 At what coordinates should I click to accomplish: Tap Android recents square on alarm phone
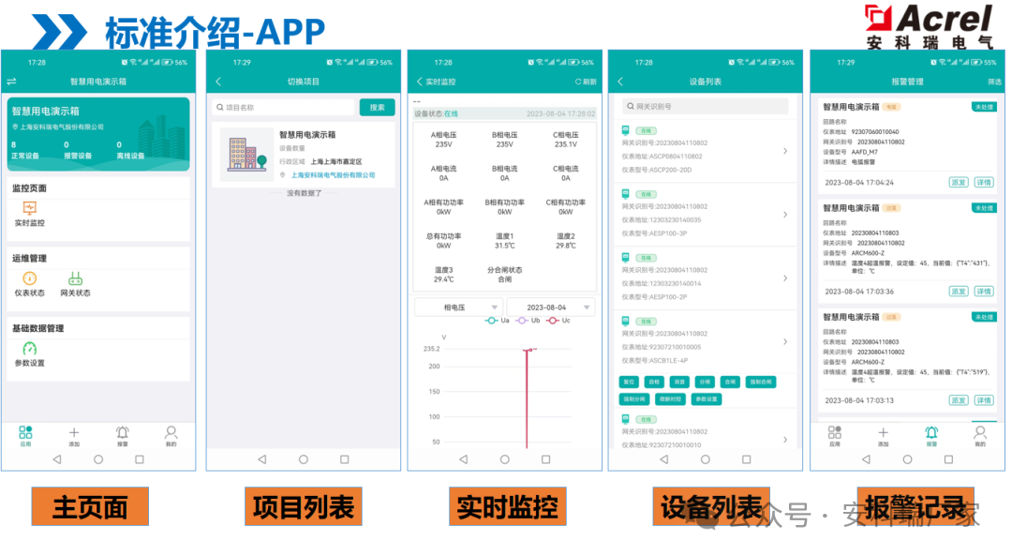coord(948,459)
